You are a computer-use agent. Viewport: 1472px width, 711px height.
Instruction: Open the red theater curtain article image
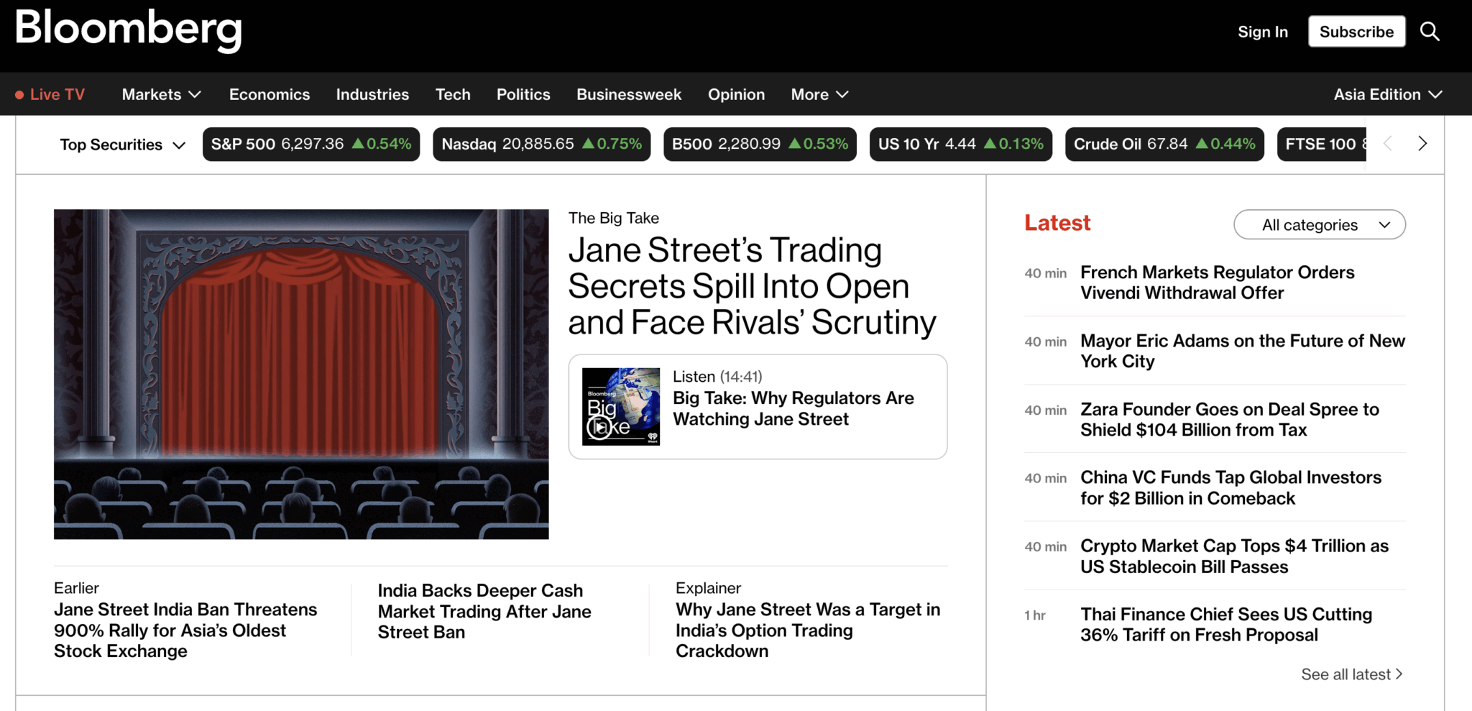point(301,374)
